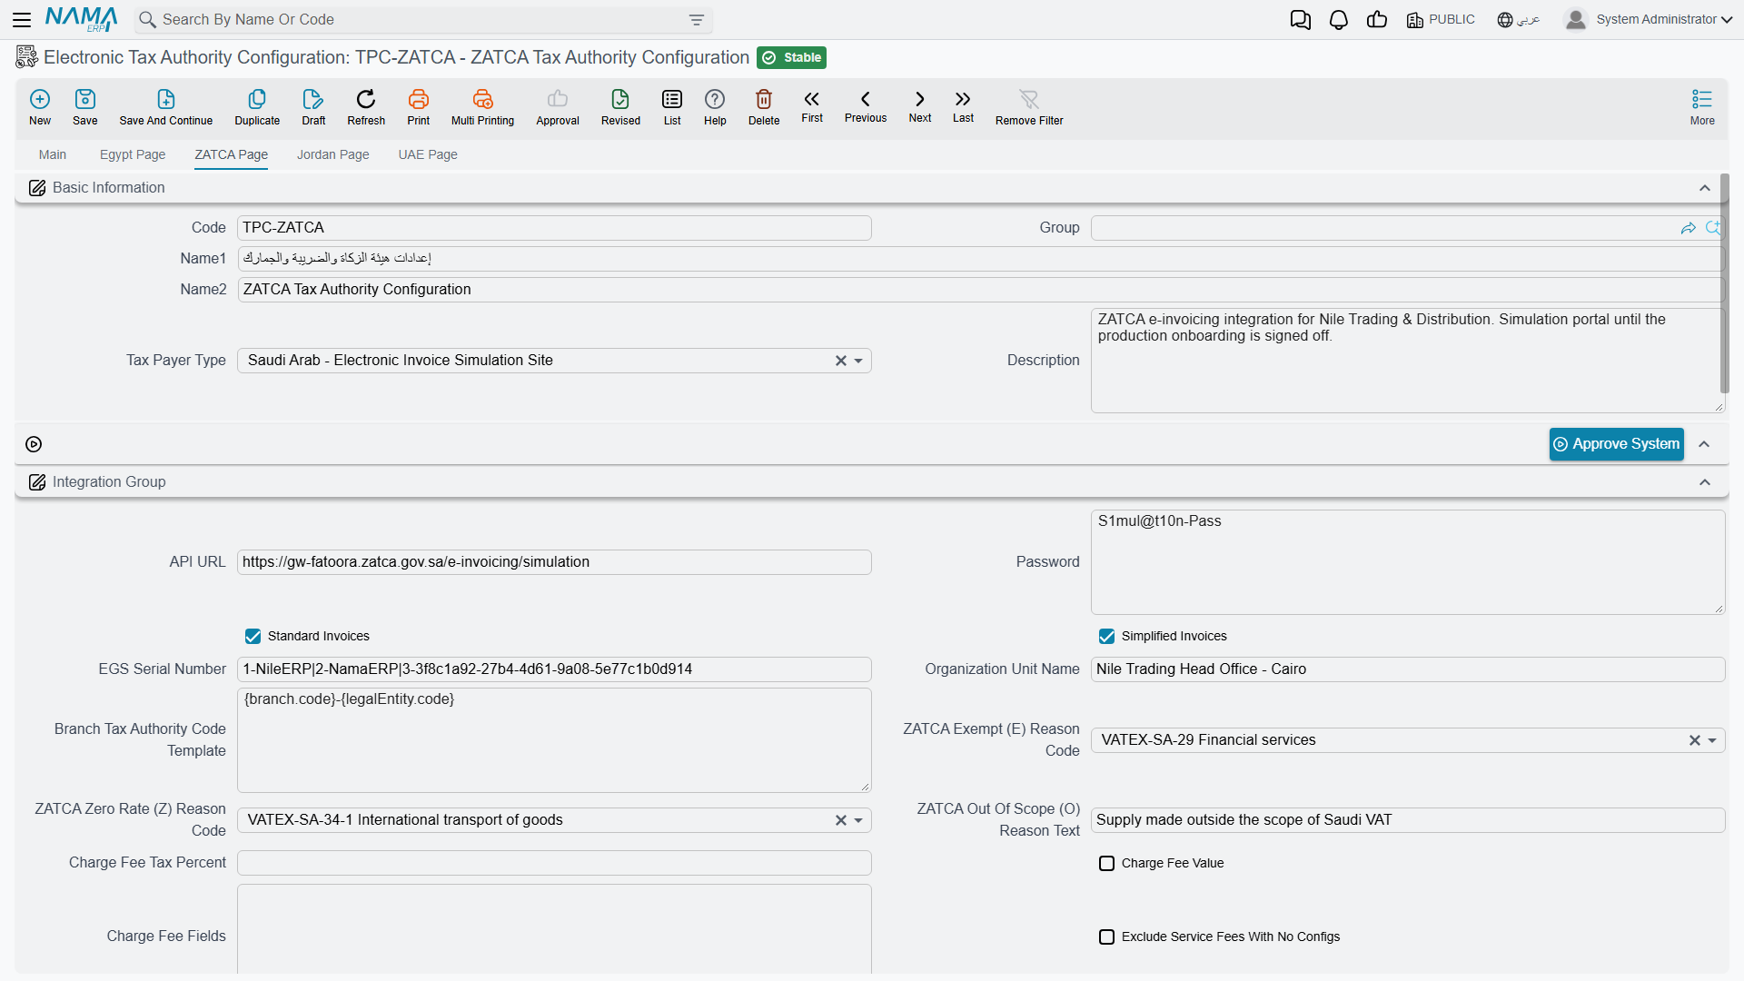Refresh the record
Screen dimensions: 1744x981
(x=366, y=107)
